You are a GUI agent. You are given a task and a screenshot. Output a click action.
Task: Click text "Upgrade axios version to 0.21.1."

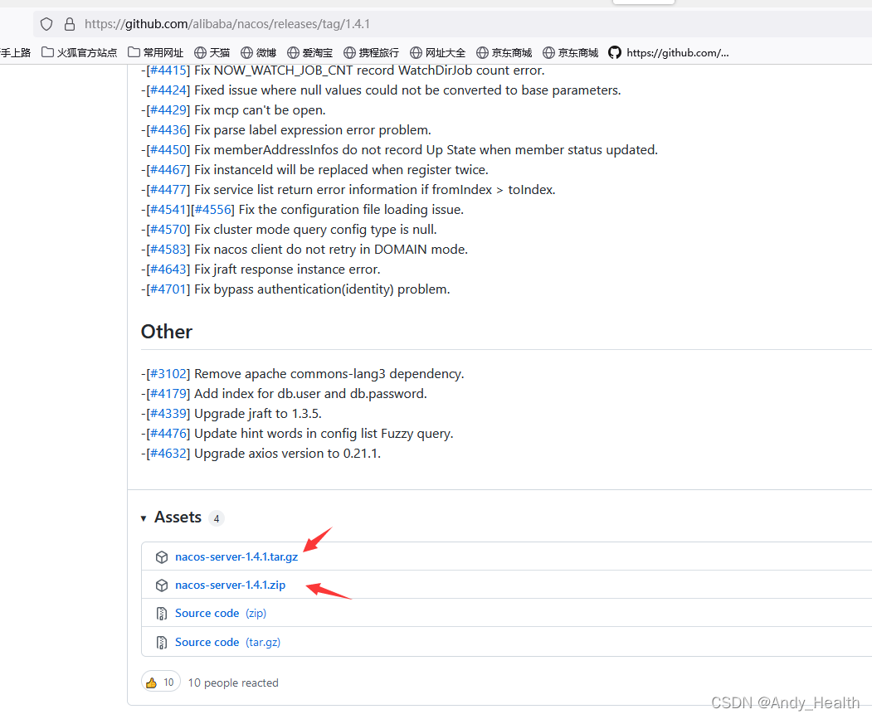pyautogui.click(x=288, y=454)
